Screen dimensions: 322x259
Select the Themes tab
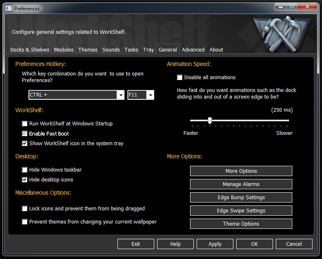click(x=88, y=50)
